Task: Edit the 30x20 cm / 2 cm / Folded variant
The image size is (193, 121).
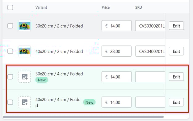Action: point(176,26)
